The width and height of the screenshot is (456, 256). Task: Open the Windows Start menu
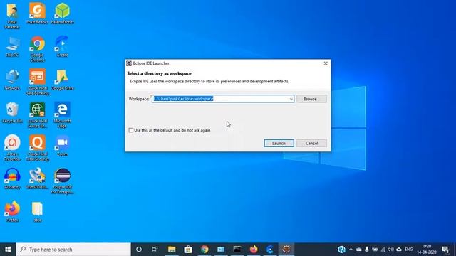point(8,250)
